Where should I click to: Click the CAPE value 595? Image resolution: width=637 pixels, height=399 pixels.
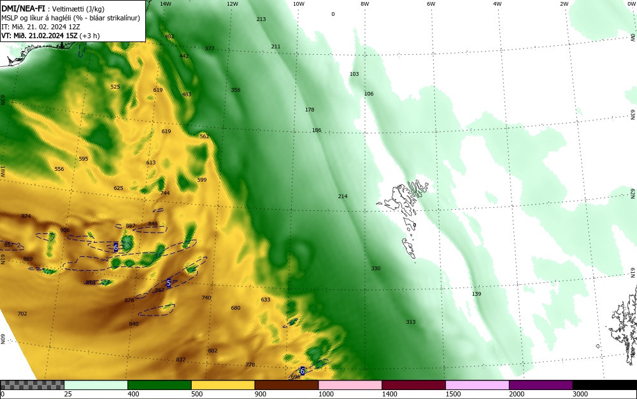click(83, 159)
